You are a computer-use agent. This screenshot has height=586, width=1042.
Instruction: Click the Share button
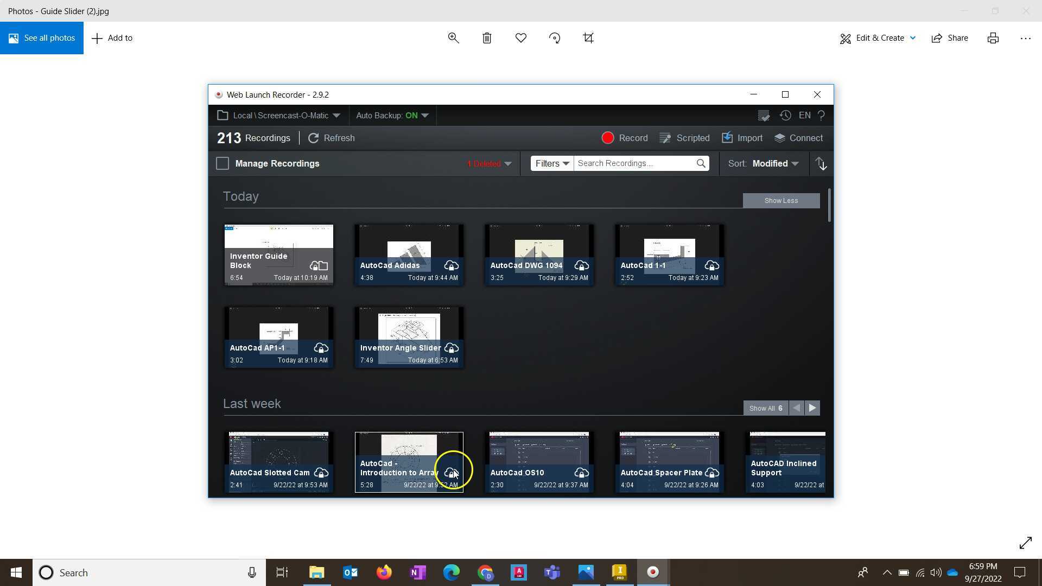point(950,38)
